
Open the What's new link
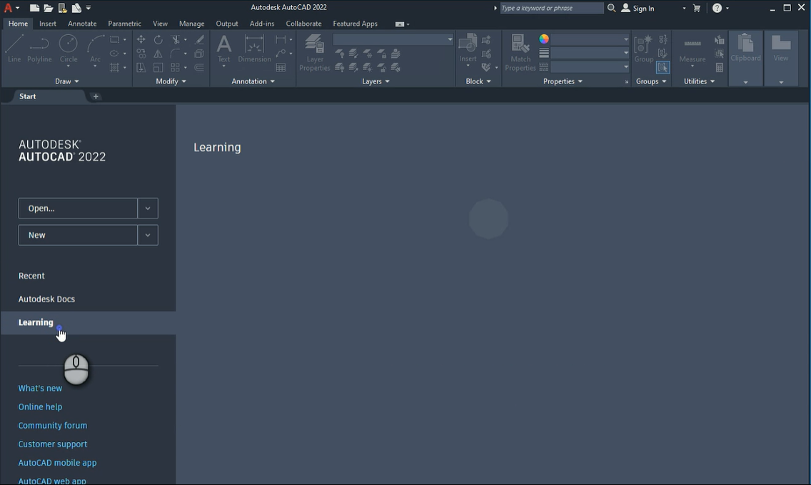[x=40, y=388]
